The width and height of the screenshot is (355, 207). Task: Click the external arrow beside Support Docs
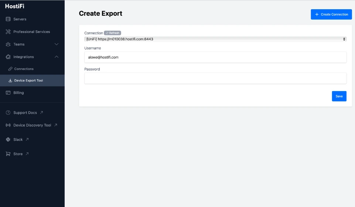click(x=42, y=112)
